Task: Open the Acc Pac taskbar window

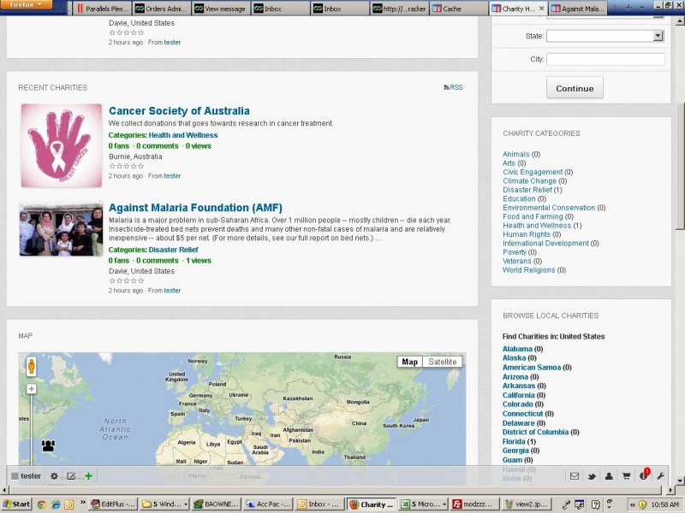Action: coord(267,504)
